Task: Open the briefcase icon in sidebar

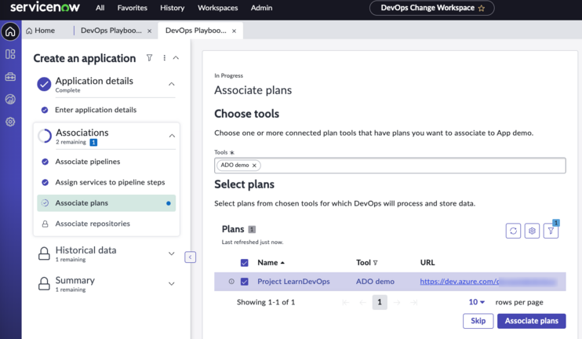Action: pyautogui.click(x=10, y=77)
